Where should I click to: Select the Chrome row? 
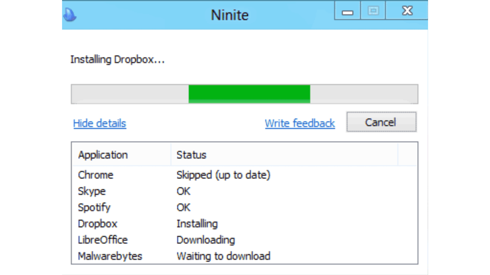244,175
